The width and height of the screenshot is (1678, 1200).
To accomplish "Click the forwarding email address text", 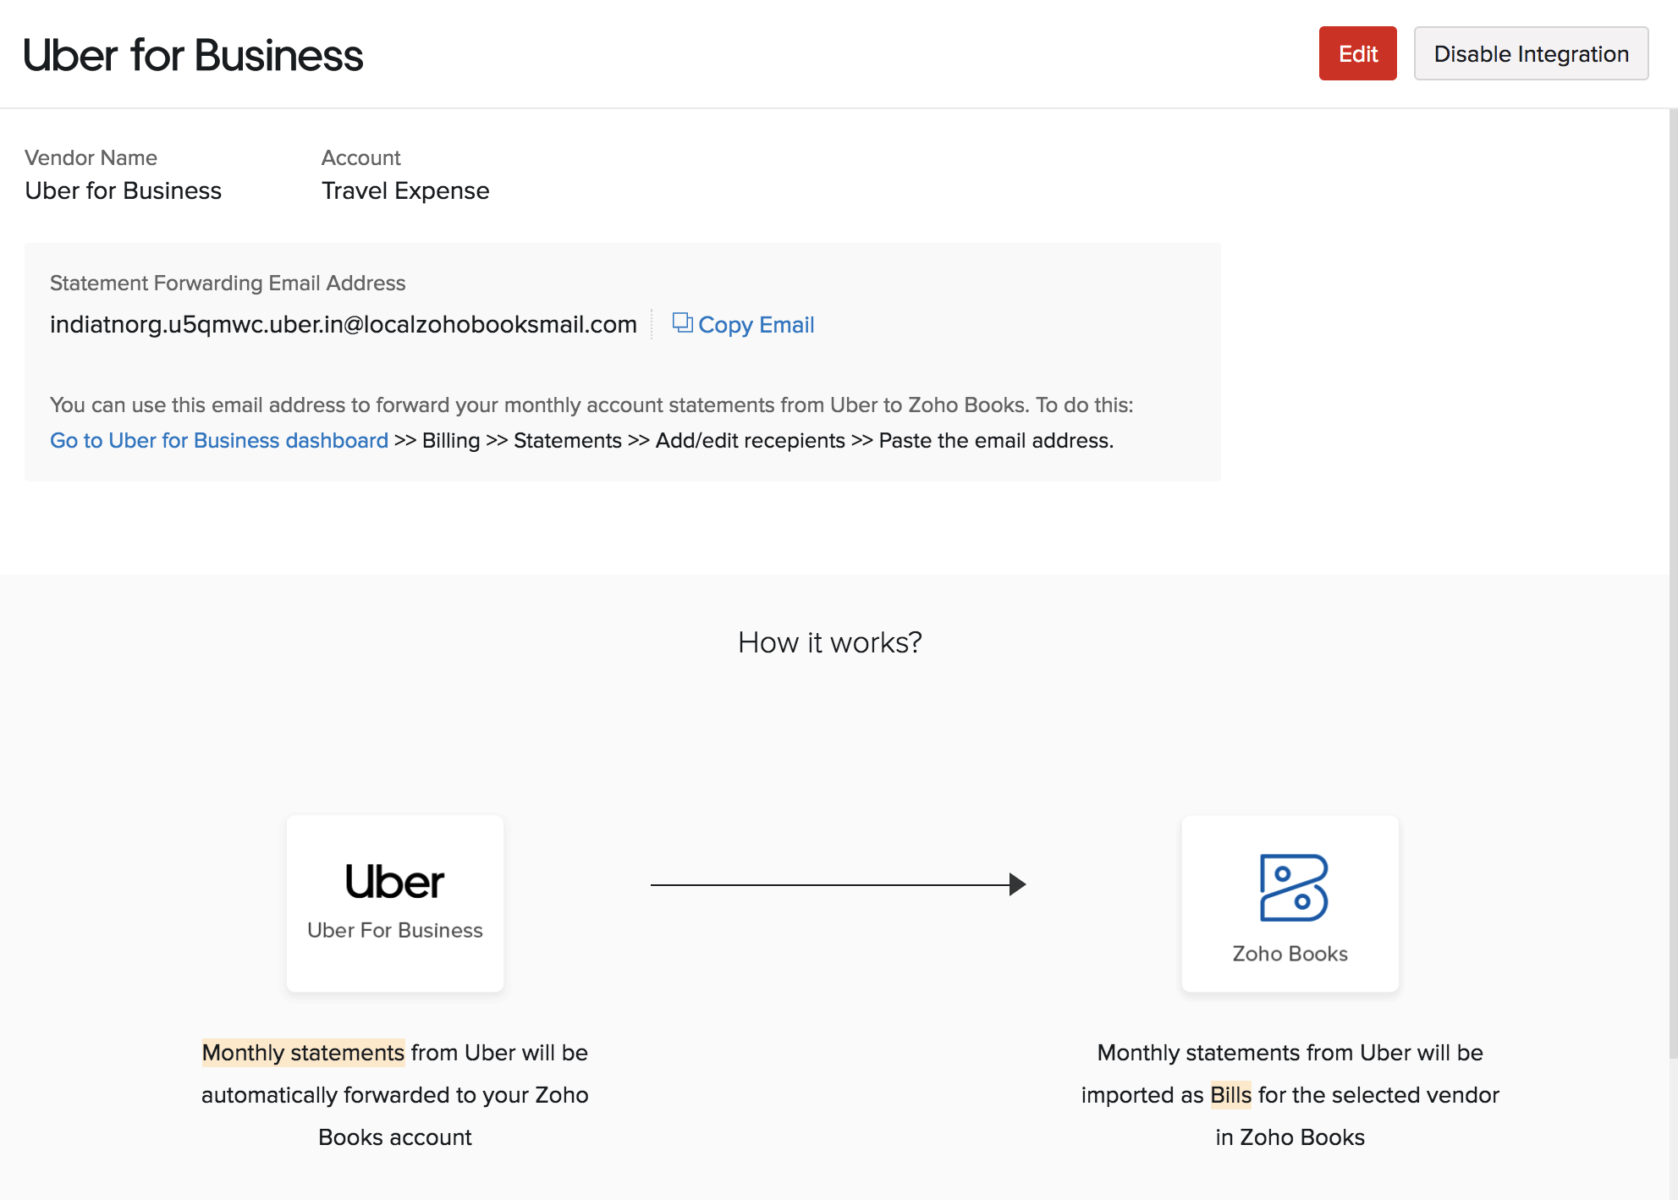I will coord(343,325).
